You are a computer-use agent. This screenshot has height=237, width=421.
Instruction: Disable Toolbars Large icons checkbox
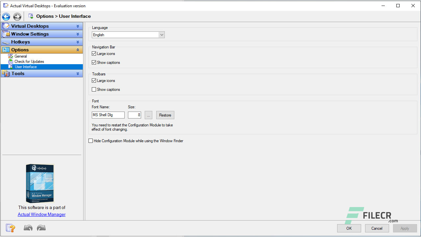(x=94, y=81)
